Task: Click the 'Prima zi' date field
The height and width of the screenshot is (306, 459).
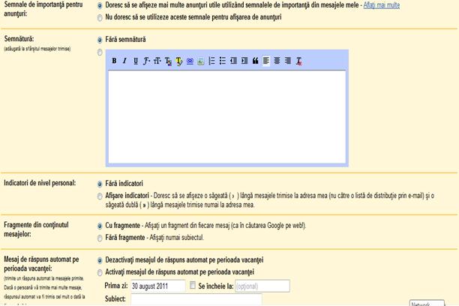Action: click(x=158, y=286)
